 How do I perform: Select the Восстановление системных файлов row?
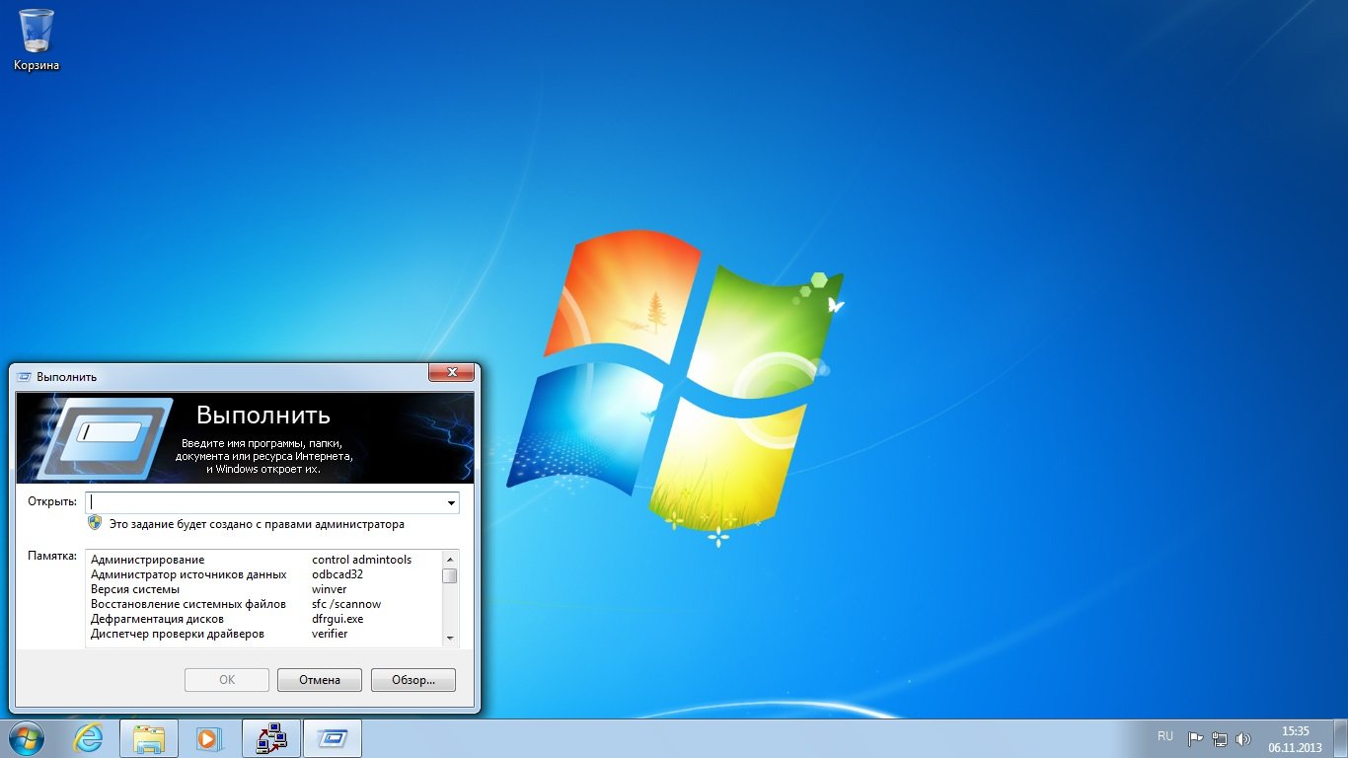pyautogui.click(x=263, y=604)
